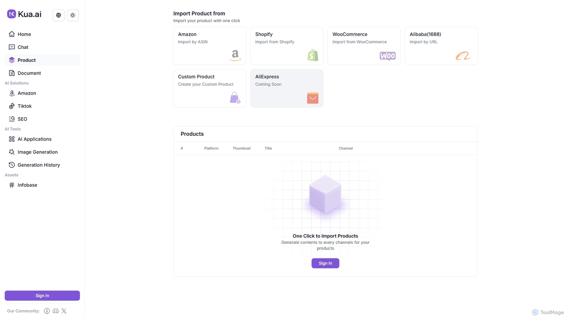Click 'Import your product with one click' subtitle
The height and width of the screenshot is (318, 566).
coord(207,21)
